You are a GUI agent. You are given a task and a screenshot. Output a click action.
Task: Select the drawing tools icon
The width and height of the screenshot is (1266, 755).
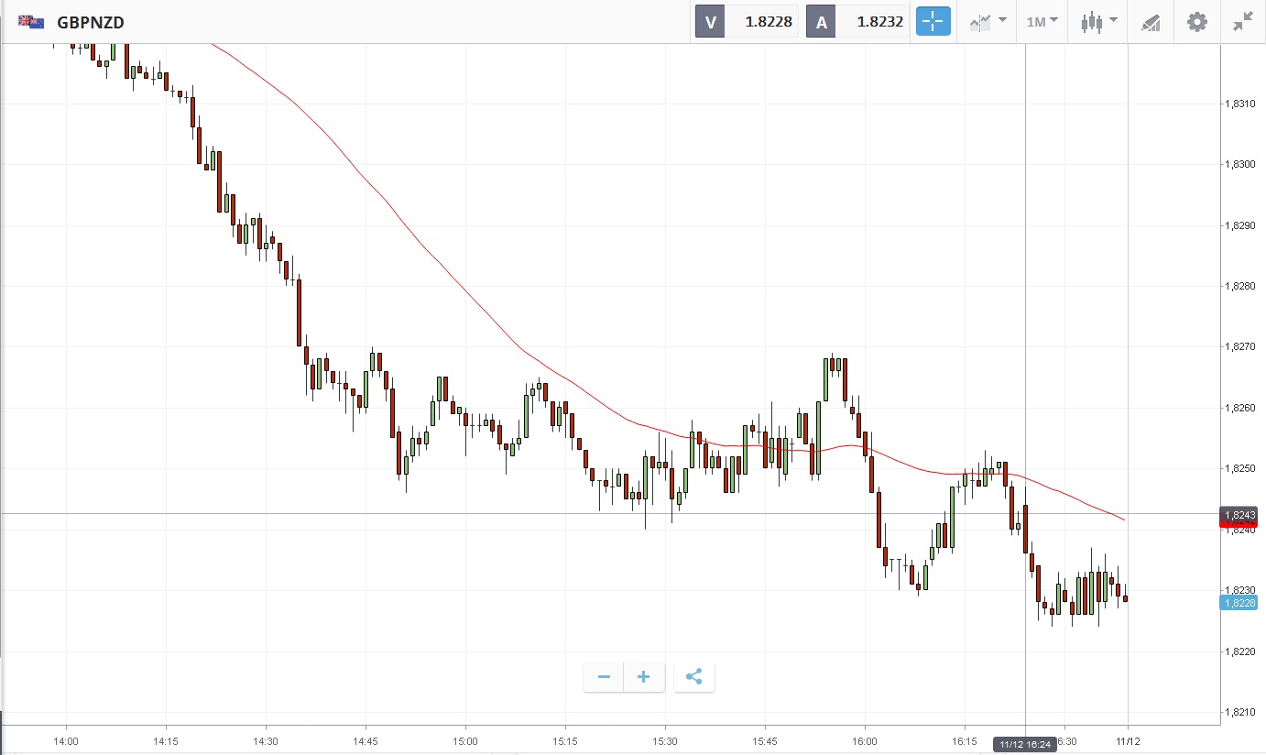[1151, 23]
